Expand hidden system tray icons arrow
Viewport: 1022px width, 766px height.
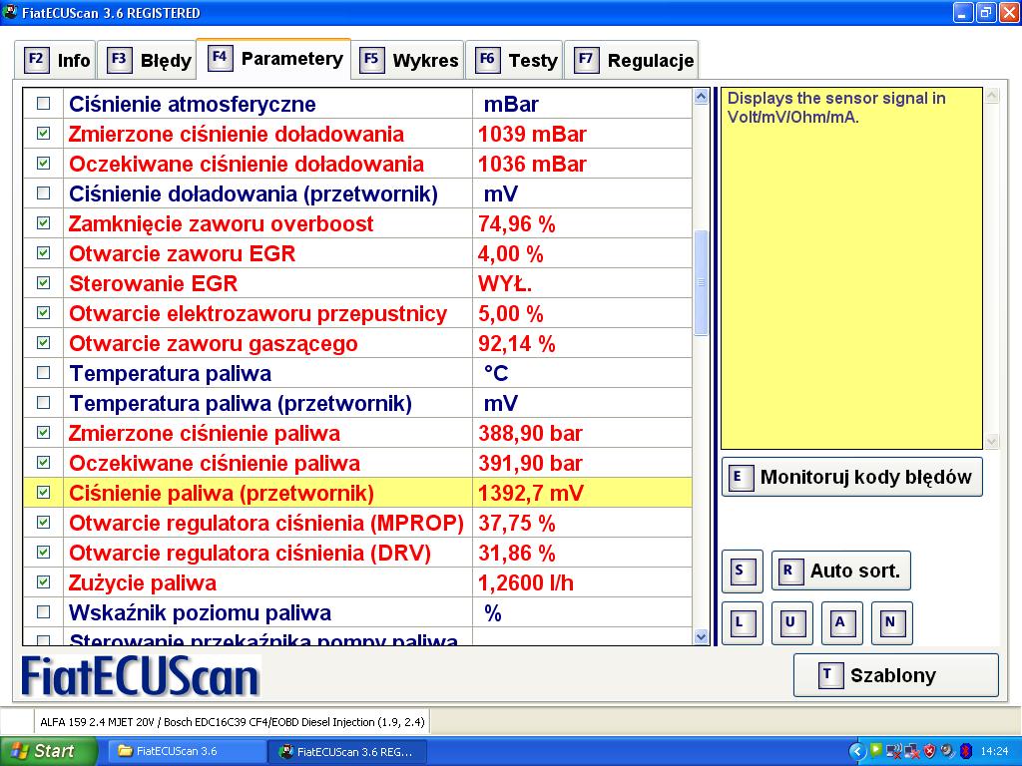[856, 751]
